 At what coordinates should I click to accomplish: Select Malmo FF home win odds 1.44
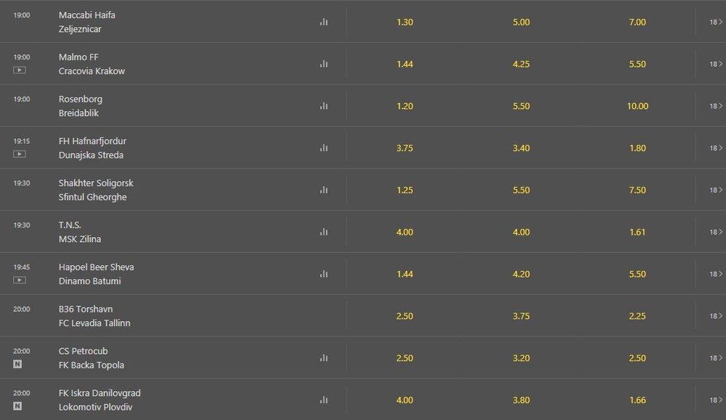coord(404,64)
